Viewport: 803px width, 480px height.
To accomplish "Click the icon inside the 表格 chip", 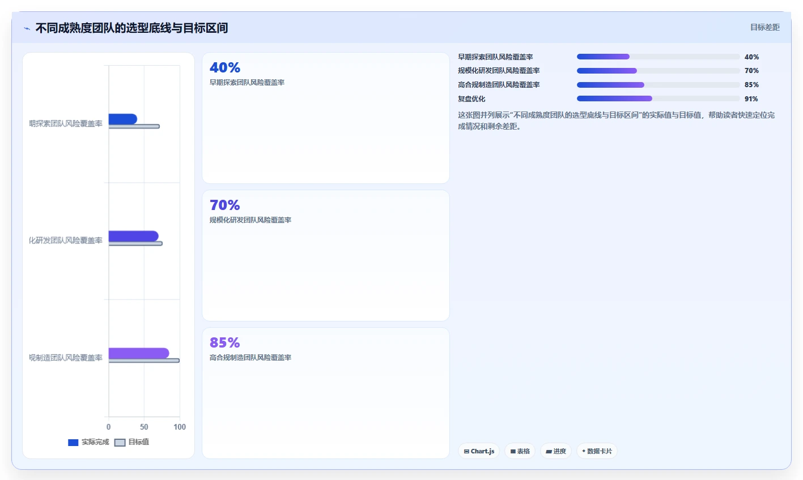I will [513, 452].
